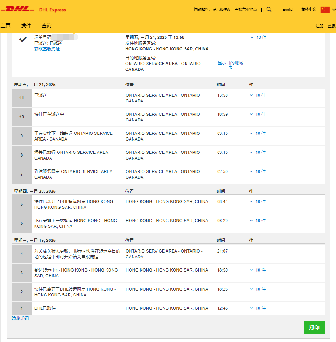Click time 21:07 in step 4
This screenshot has height=342, width=336.
pyautogui.click(x=222, y=251)
